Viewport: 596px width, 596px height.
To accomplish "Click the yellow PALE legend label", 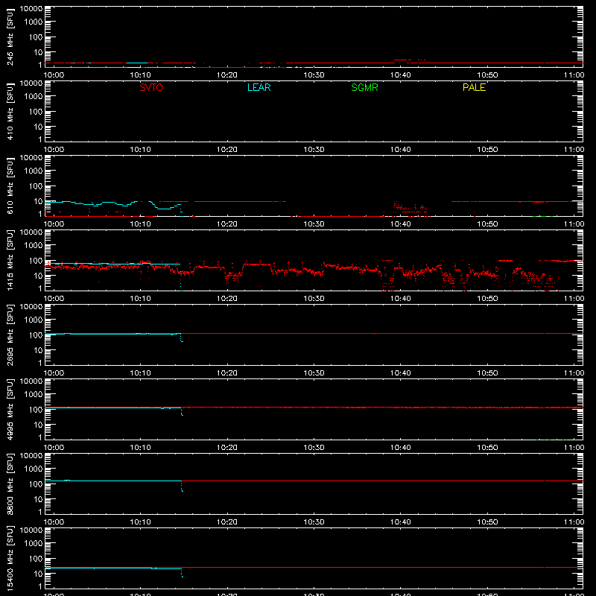I will click(x=474, y=87).
